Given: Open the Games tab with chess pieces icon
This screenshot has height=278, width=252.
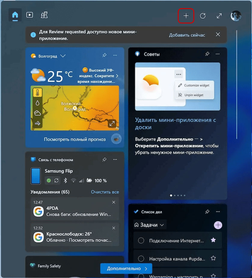Looking at the screenshot, I should coord(44,15).
